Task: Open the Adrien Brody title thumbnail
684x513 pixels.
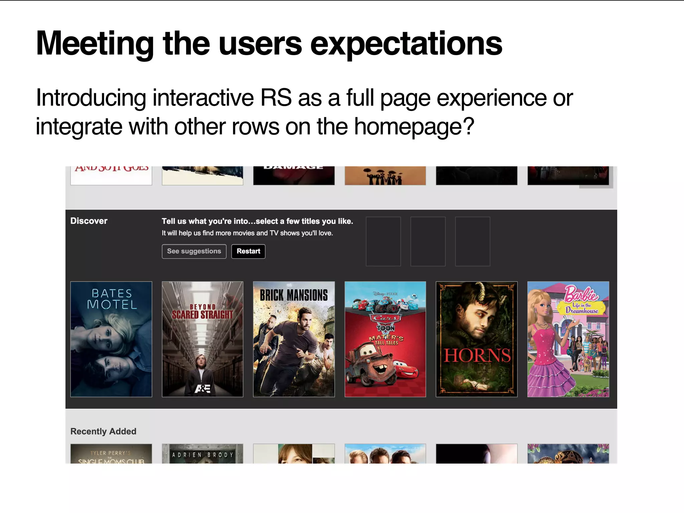Action: pyautogui.click(x=202, y=454)
